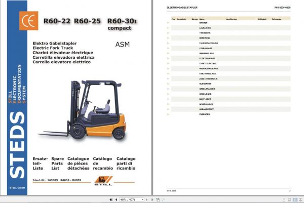Click the Fahrzeuge column header
304x203 pixels.
(277, 19)
